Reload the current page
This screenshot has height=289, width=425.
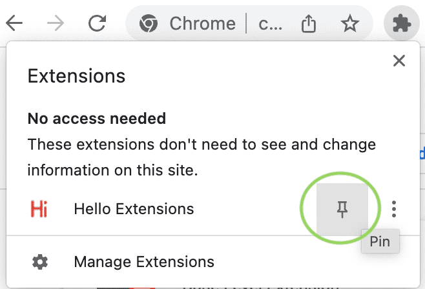(x=97, y=24)
